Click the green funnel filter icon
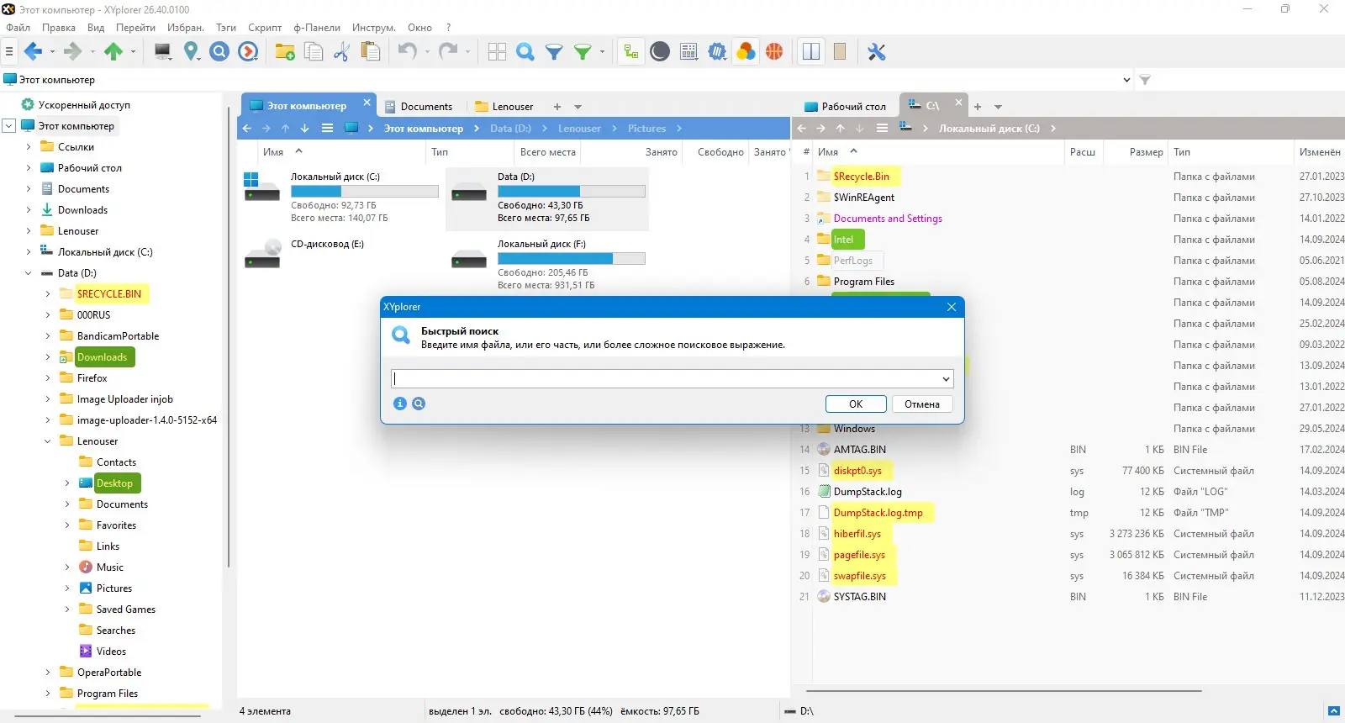 [x=583, y=52]
